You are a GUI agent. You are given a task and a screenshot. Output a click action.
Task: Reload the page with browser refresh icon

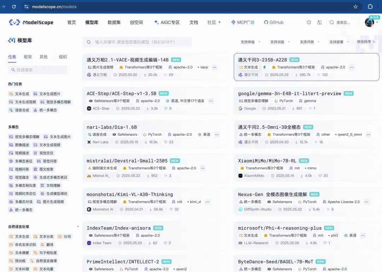(x=14, y=7)
